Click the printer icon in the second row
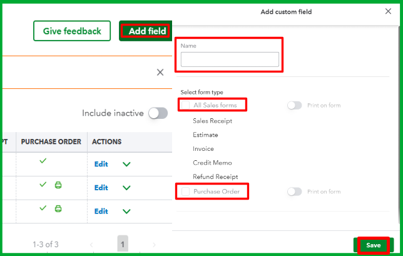This screenshot has height=256, width=403. [x=58, y=185]
